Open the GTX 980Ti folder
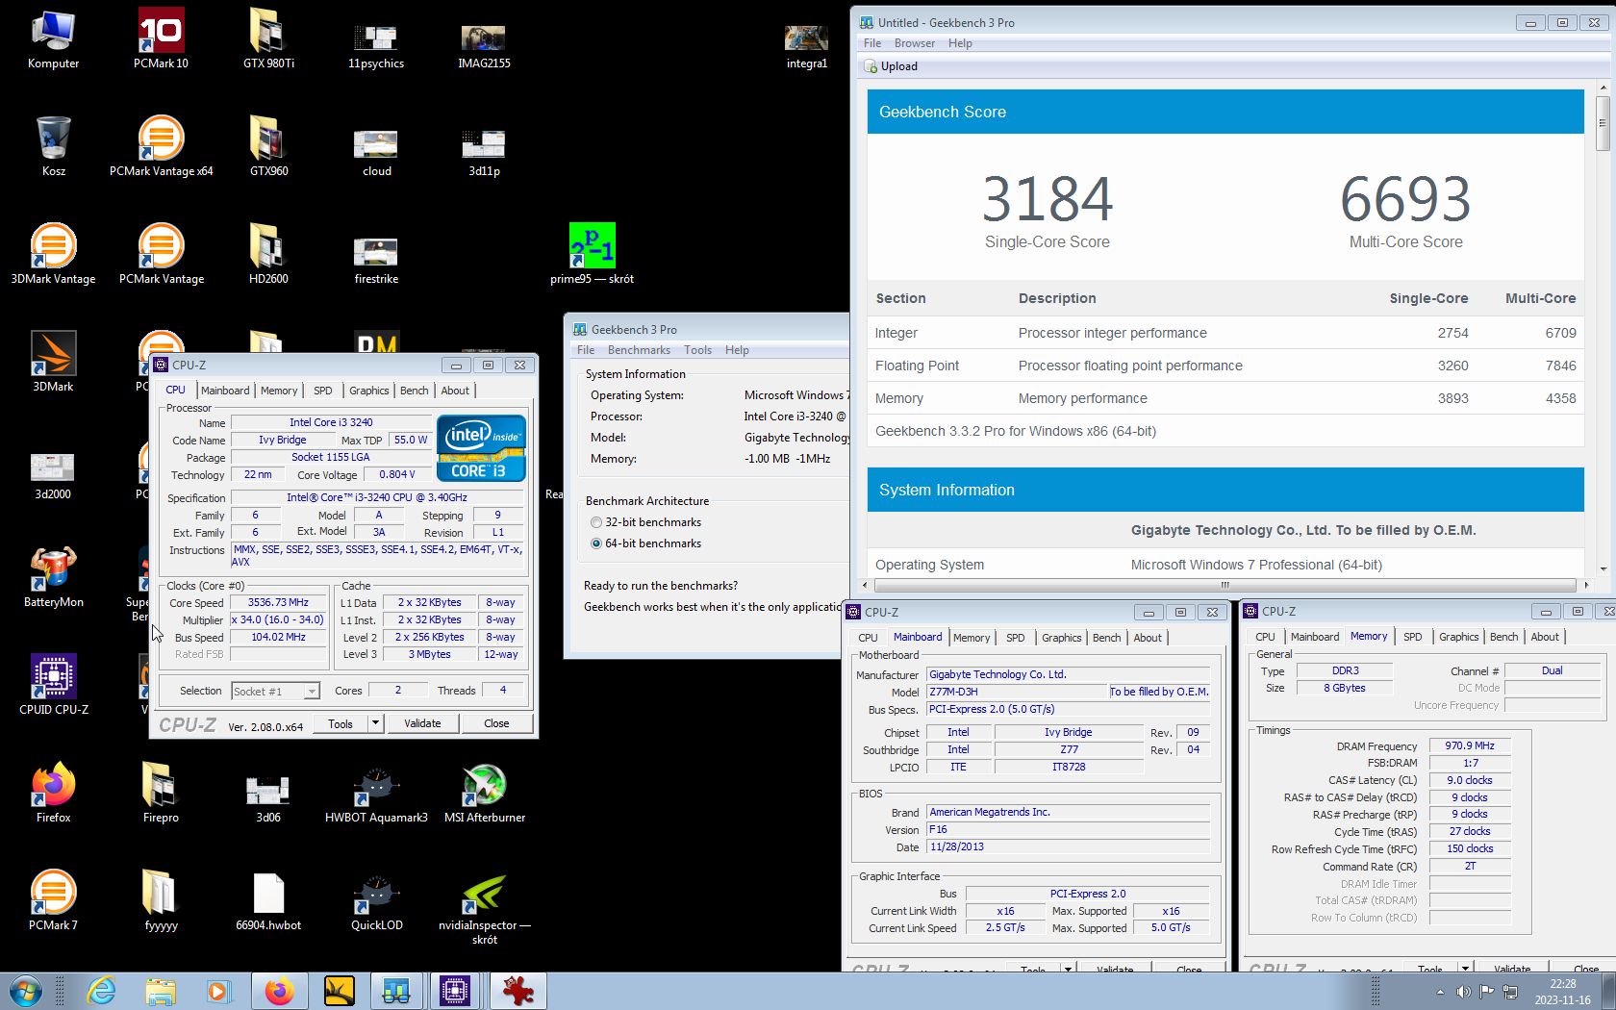1616x1010 pixels. pyautogui.click(x=268, y=38)
